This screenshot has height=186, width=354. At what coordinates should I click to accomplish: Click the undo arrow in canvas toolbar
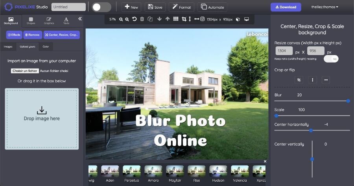(x=135, y=19)
